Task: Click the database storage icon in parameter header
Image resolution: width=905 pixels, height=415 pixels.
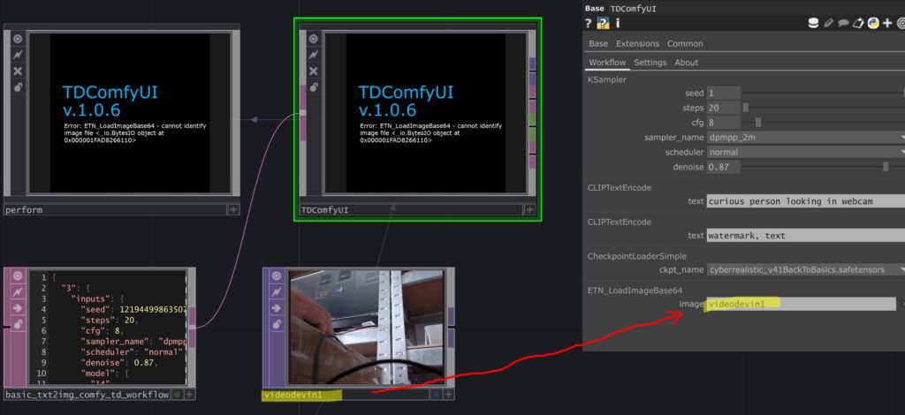Action: coord(813,23)
